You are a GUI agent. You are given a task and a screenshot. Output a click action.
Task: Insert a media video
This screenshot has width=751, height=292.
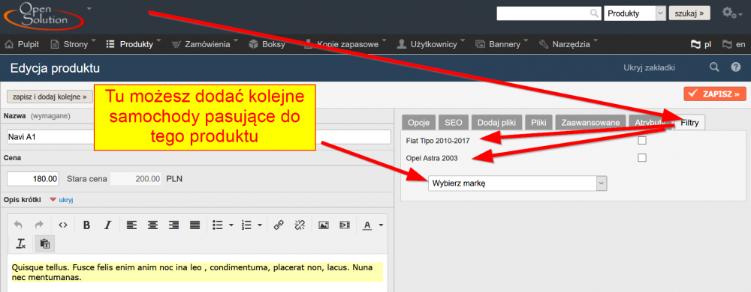tap(345, 225)
